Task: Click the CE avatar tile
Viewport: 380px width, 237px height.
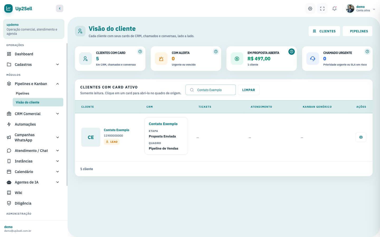Action: click(91, 137)
